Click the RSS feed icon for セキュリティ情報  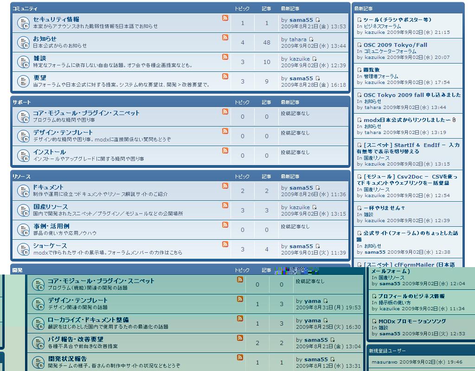(x=225, y=18)
